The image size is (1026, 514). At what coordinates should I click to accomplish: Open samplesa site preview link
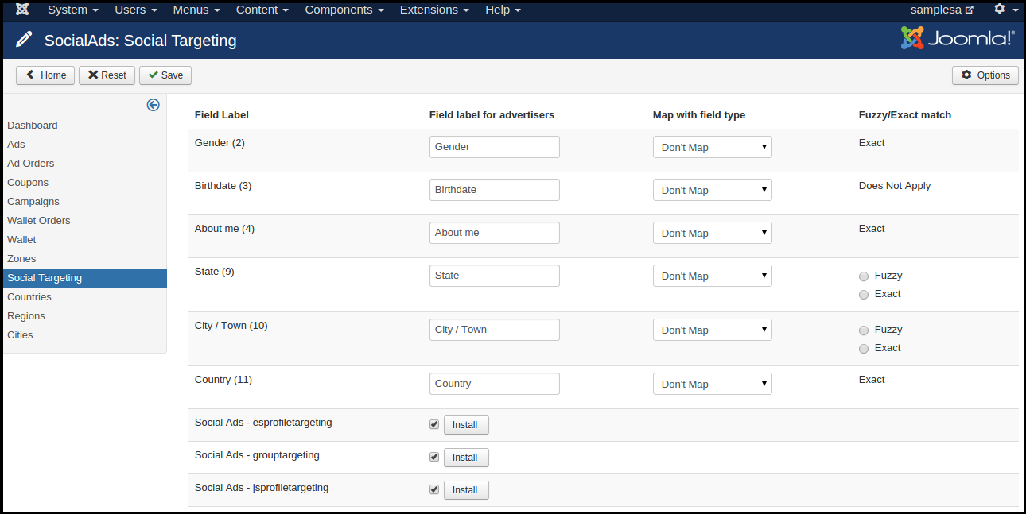[942, 10]
